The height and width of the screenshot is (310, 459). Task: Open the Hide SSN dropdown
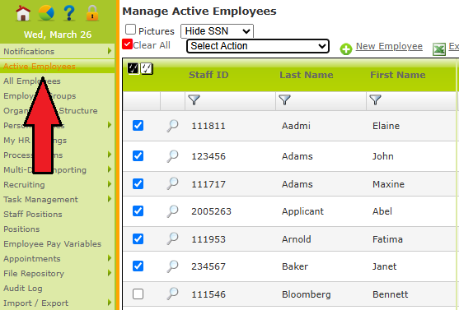click(x=218, y=31)
